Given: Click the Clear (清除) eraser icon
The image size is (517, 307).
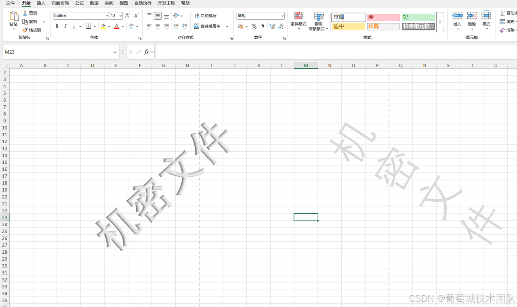Looking at the screenshot, I should pyautogui.click(x=502, y=30).
